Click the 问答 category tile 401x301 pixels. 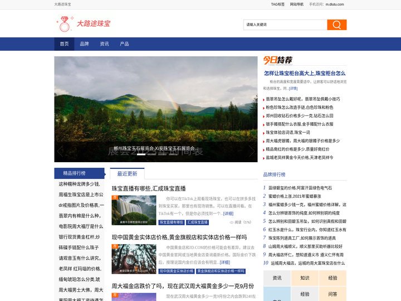pos(332,294)
